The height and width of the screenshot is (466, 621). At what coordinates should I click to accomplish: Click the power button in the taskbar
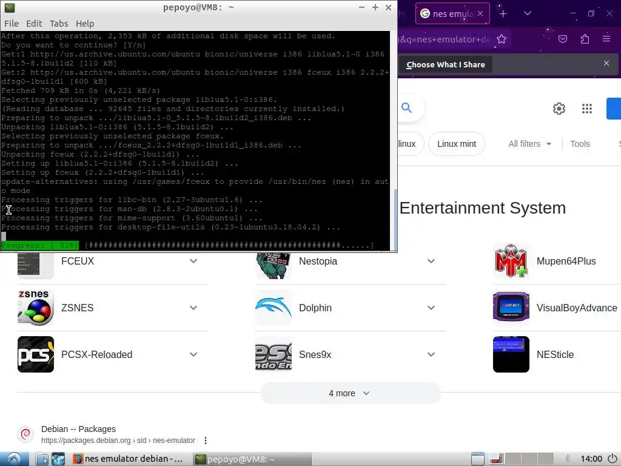point(613,459)
